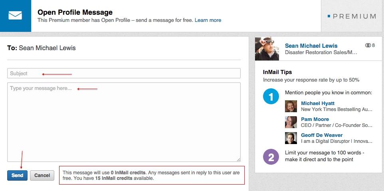
Task: Click the purple number 2 tip circle
Action: (x=271, y=157)
